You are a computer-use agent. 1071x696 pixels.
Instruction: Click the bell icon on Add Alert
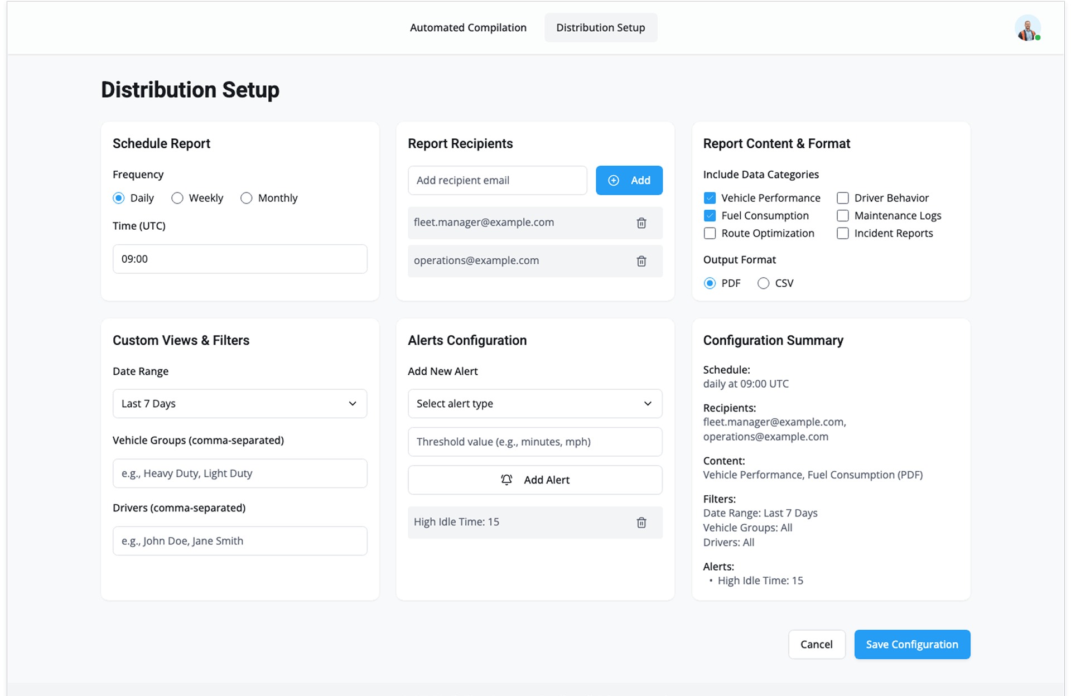coord(506,480)
